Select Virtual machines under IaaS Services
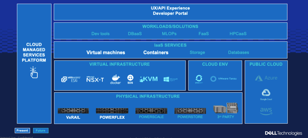308x138 pixels. pos(106,52)
